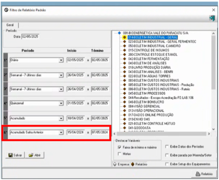This screenshot has height=180, width=219.
Task: Enable Exibe Datas dos Períodos checkbox
Action: click(167, 147)
